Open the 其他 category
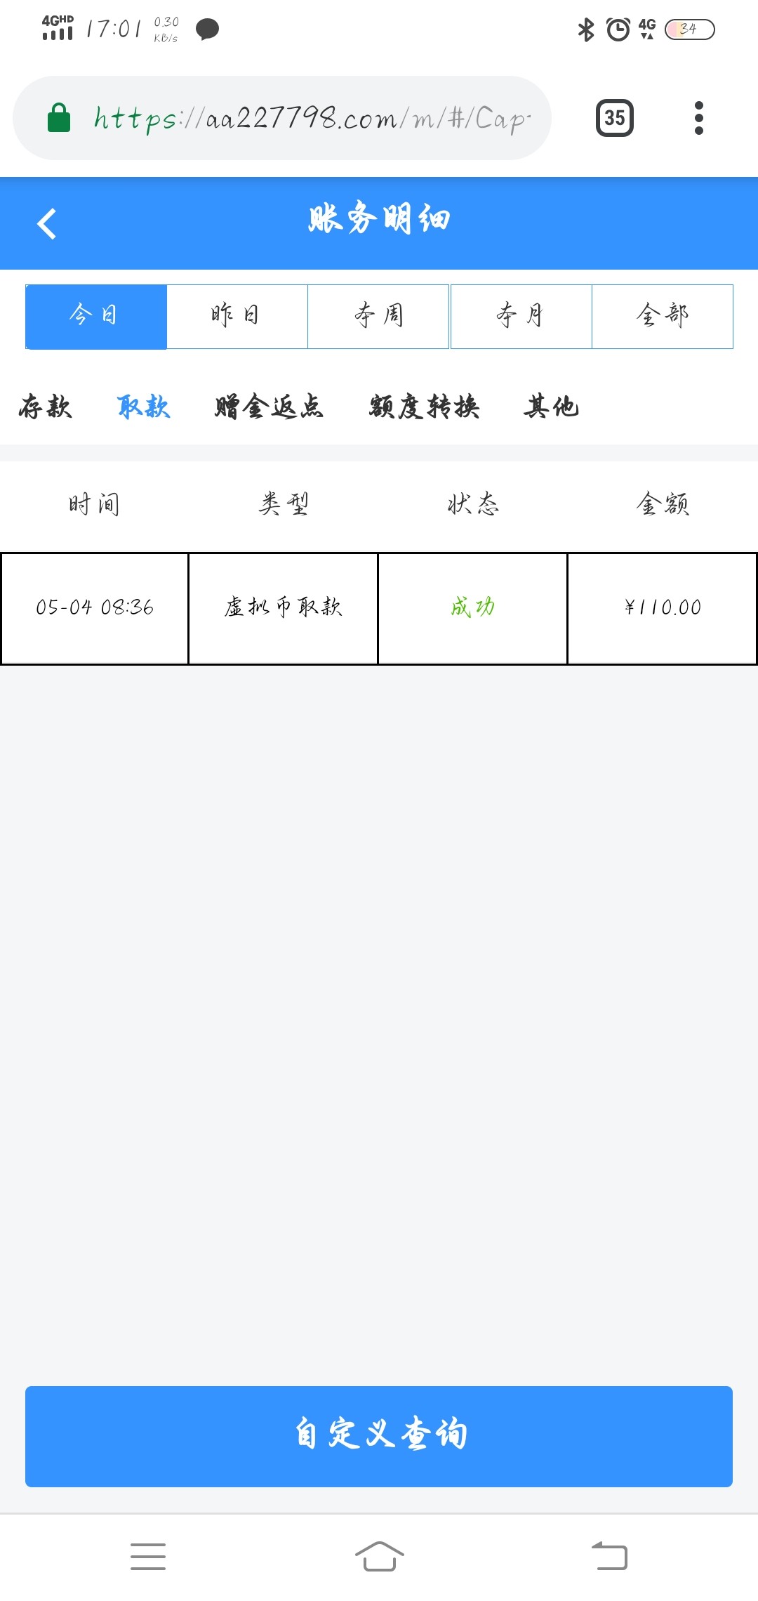Image resolution: width=758 pixels, height=1601 pixels. pos(551,407)
